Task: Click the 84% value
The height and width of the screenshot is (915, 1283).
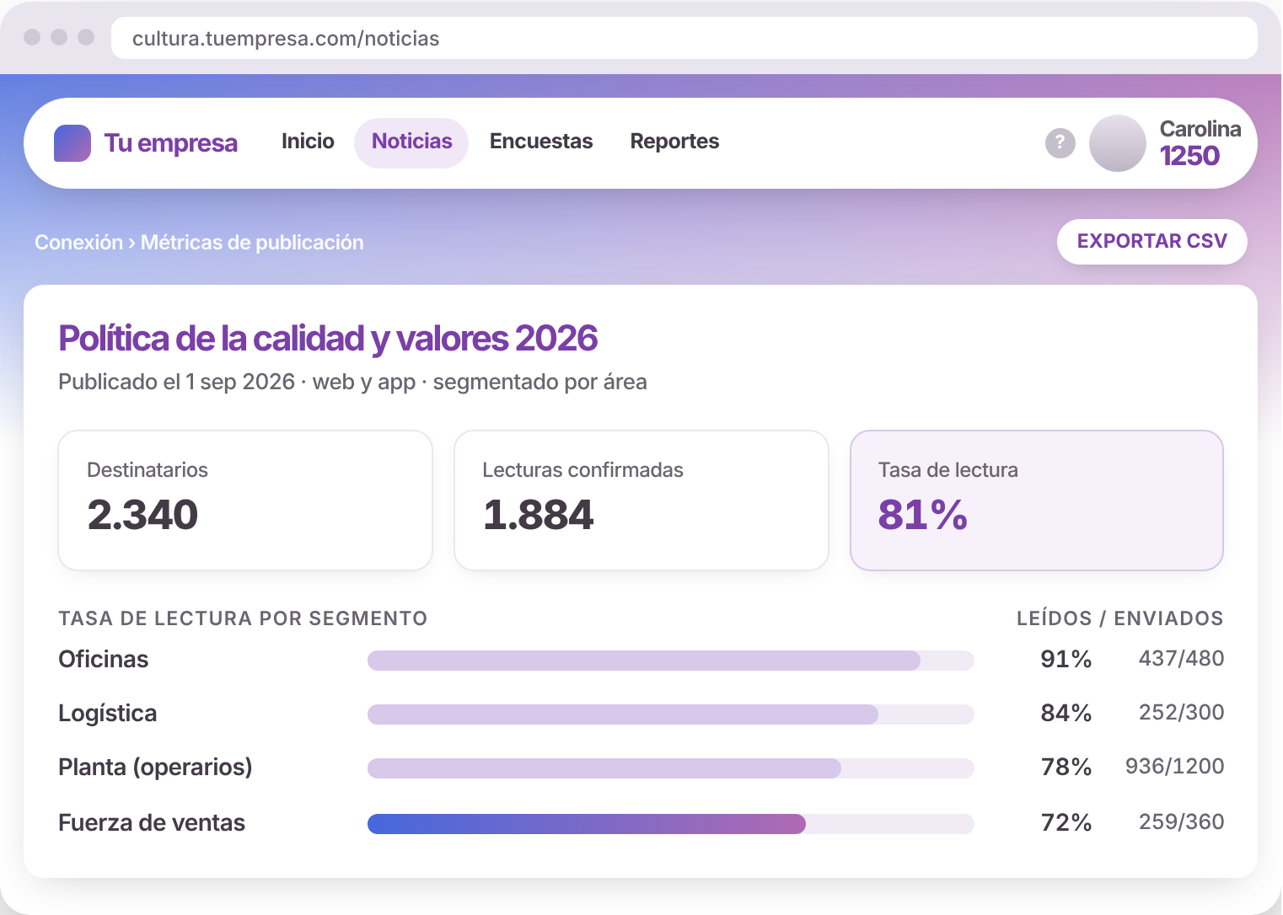Action: tap(1066, 713)
